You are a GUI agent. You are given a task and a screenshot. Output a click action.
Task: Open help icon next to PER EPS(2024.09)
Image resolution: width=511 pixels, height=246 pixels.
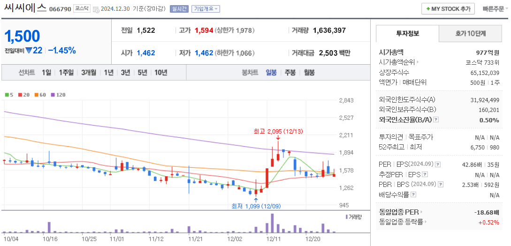tap(438, 164)
